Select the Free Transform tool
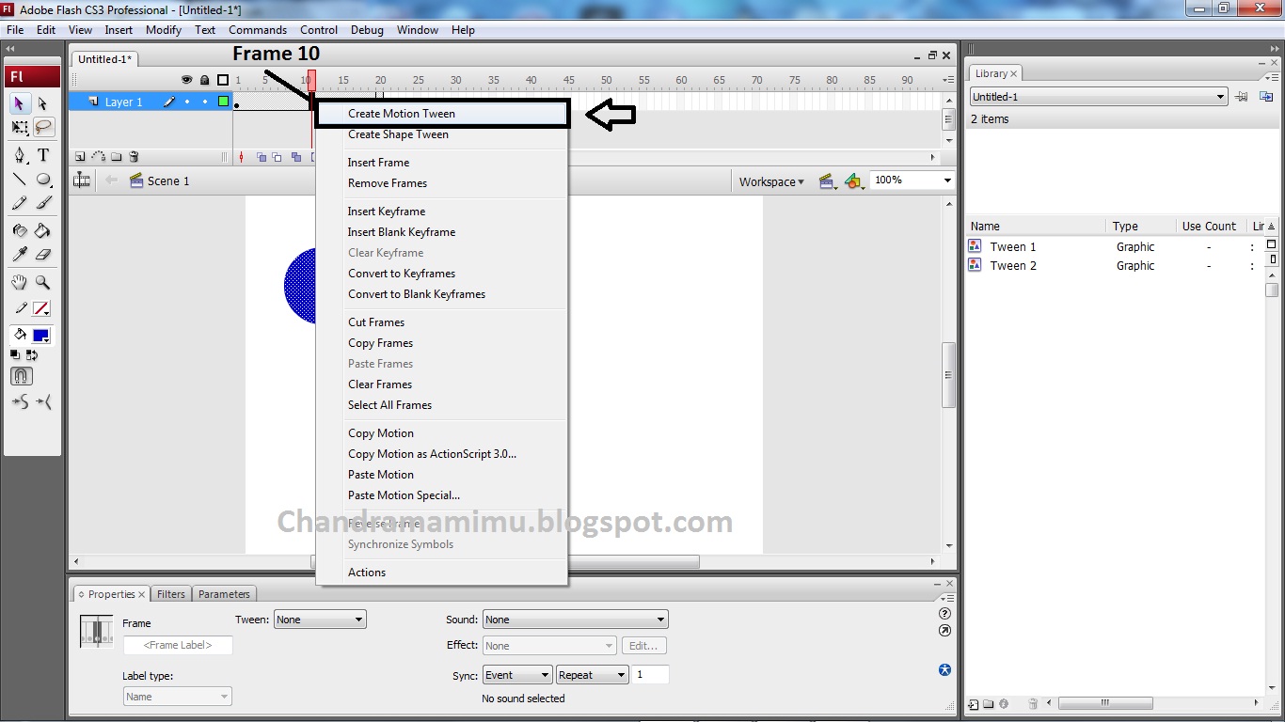 pyautogui.click(x=20, y=127)
